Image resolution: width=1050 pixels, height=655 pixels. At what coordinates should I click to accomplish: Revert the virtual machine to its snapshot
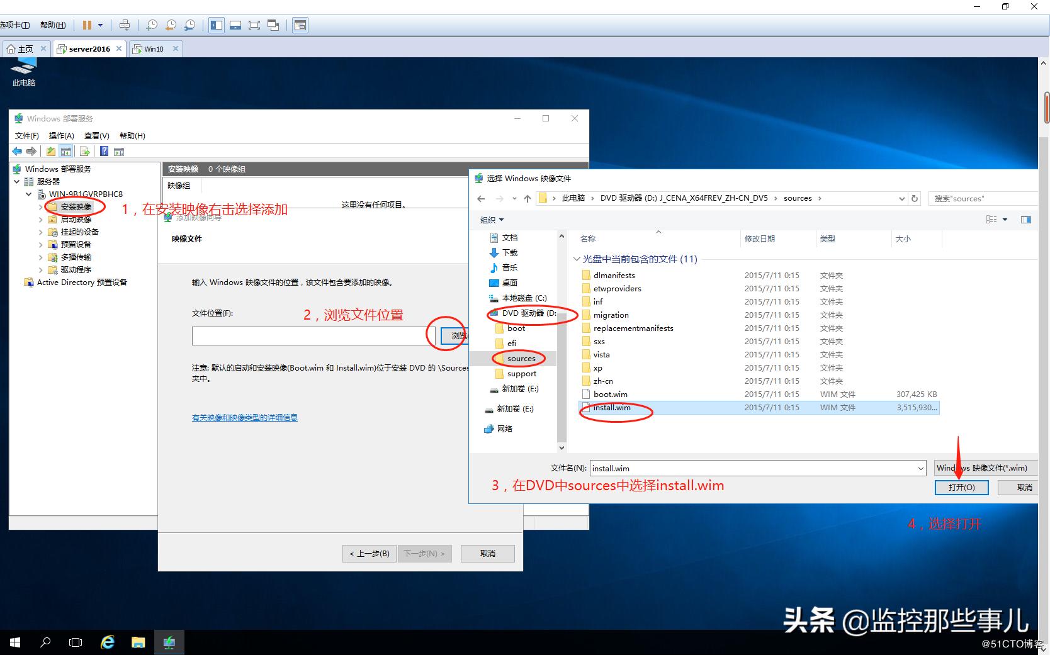tap(171, 25)
